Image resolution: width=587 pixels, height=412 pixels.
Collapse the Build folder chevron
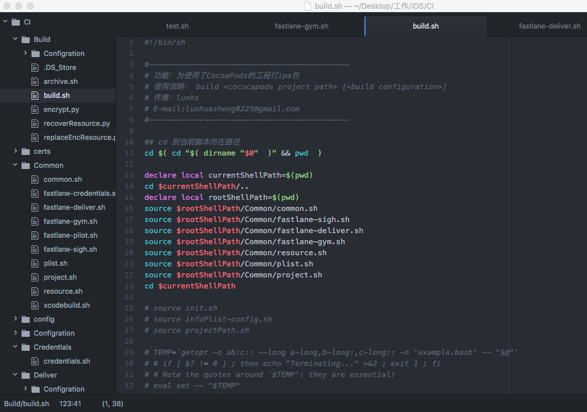click(15, 39)
